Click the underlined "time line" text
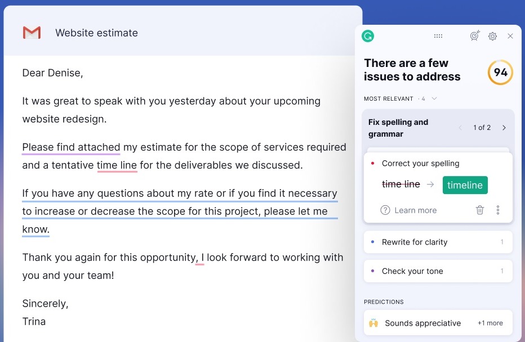This screenshot has width=525, height=342. pos(117,165)
